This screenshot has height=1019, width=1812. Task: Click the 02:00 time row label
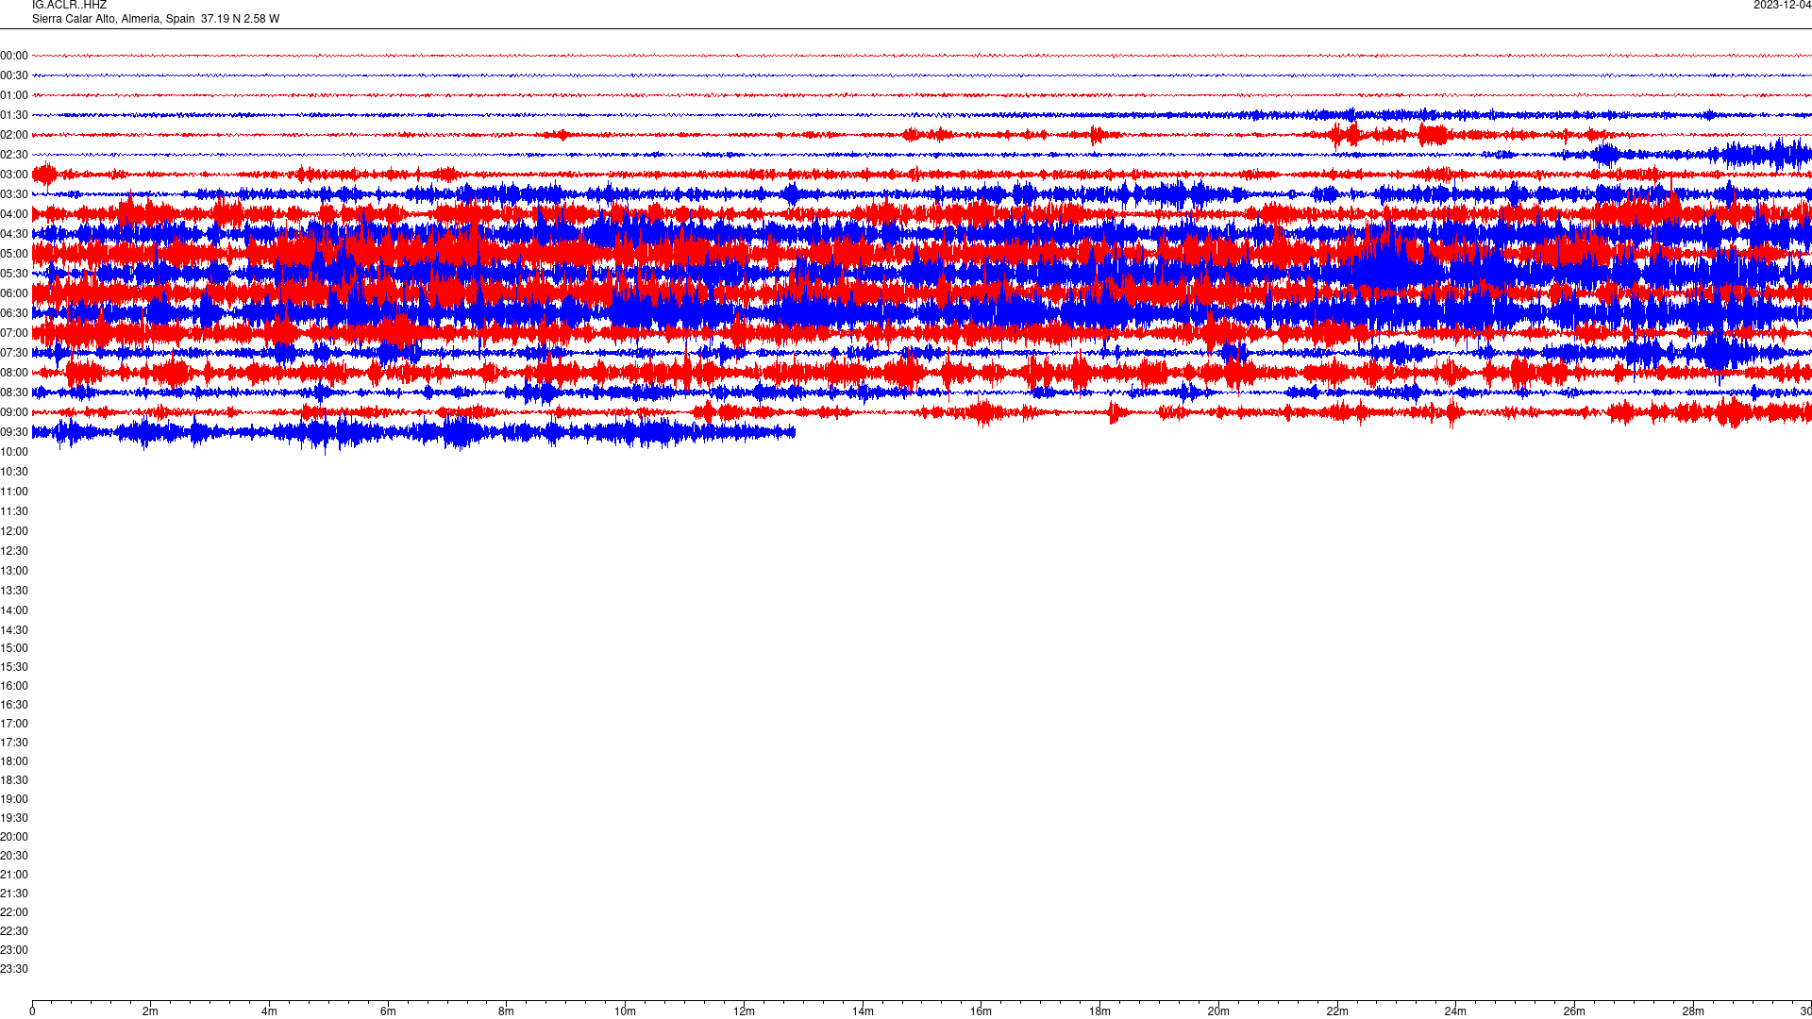[14, 135]
